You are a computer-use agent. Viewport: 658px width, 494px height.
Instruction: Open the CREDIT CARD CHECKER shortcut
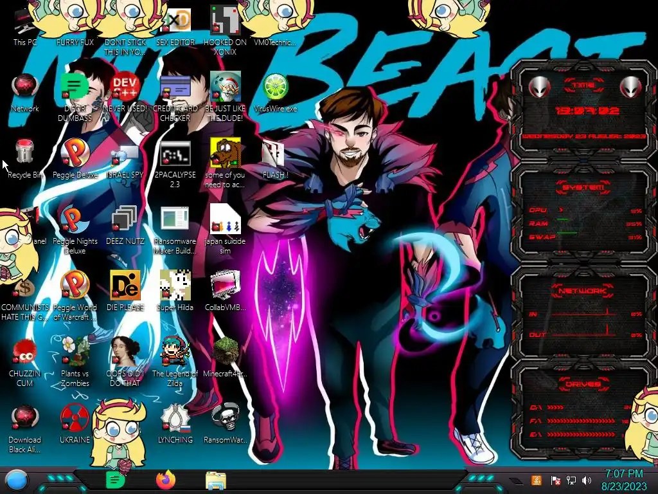click(175, 98)
